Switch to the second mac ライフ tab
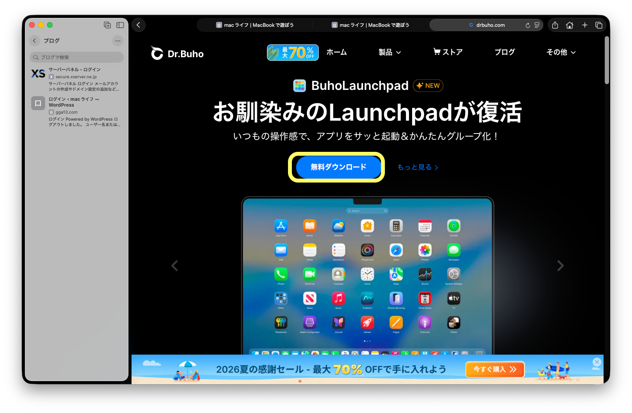Image resolution: width=632 pixels, height=413 pixels. click(x=370, y=25)
